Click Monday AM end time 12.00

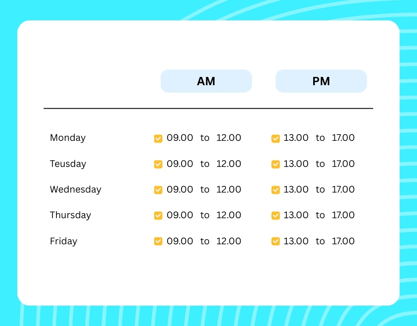tap(228, 138)
